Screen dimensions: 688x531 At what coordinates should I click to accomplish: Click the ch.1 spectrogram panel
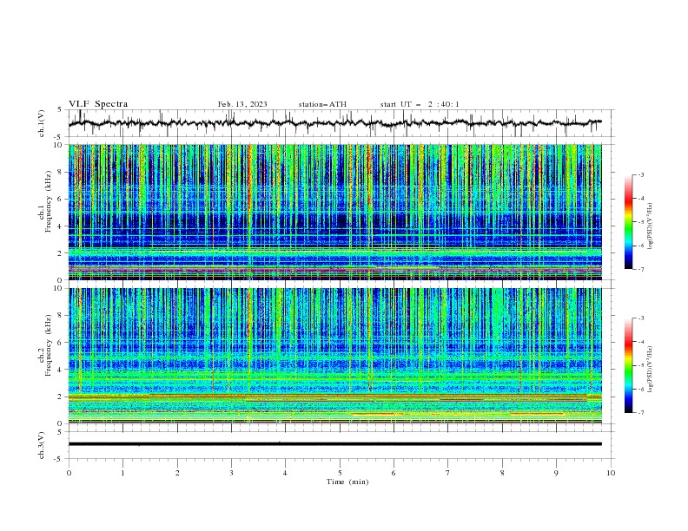click(x=334, y=212)
